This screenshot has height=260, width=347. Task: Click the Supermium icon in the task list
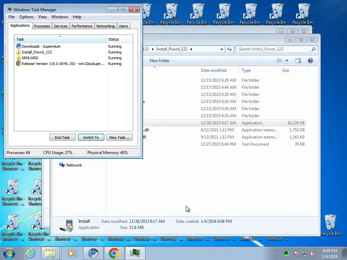click(18, 46)
